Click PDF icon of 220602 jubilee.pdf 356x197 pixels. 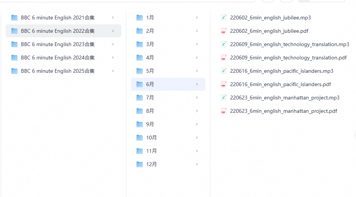pos(224,31)
